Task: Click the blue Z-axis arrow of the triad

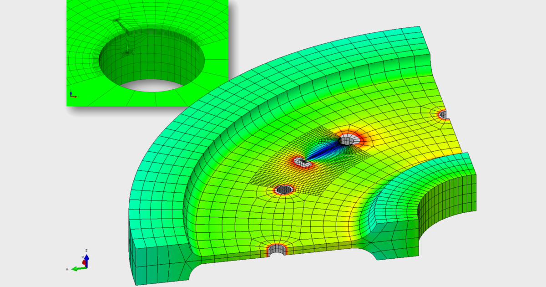Action: [x=86, y=258]
